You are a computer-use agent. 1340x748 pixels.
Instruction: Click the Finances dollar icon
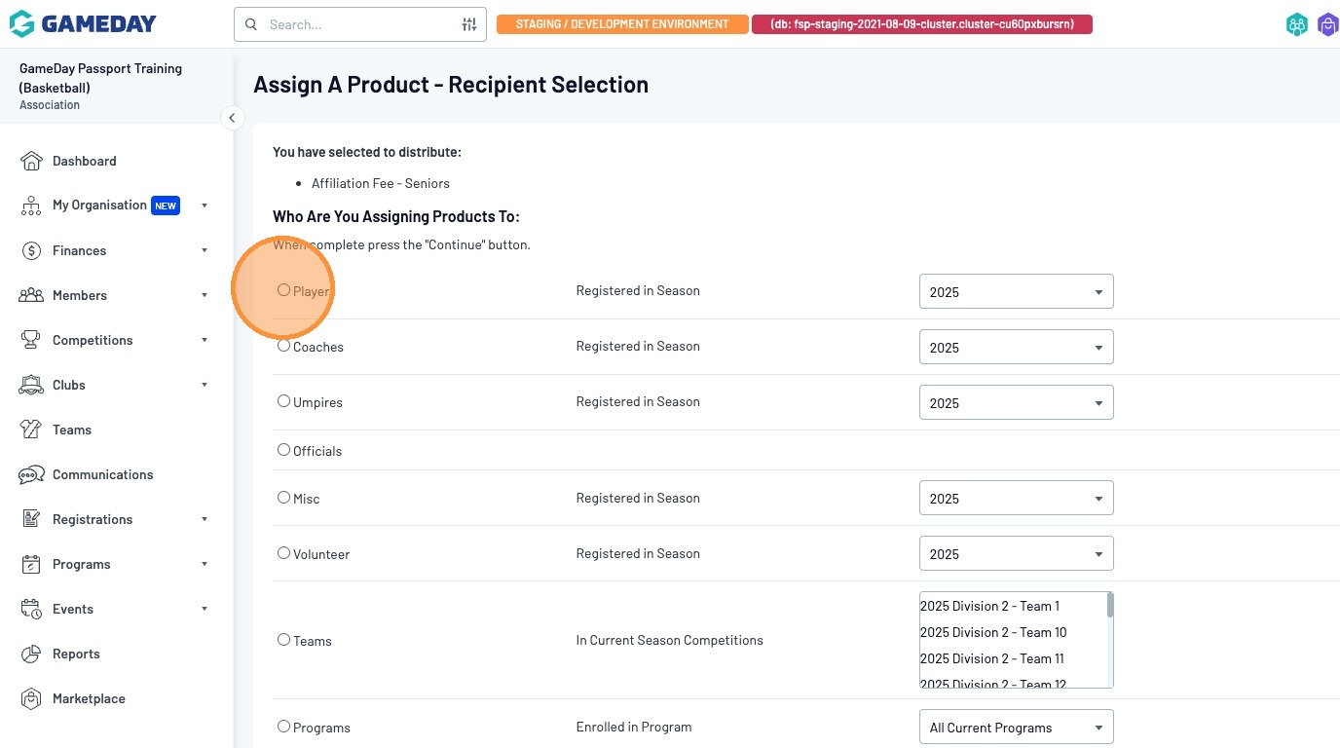pyautogui.click(x=31, y=250)
